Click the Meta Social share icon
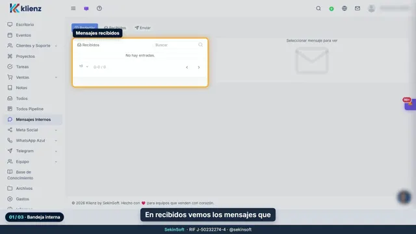The image size is (416, 234). pyautogui.click(x=10, y=130)
